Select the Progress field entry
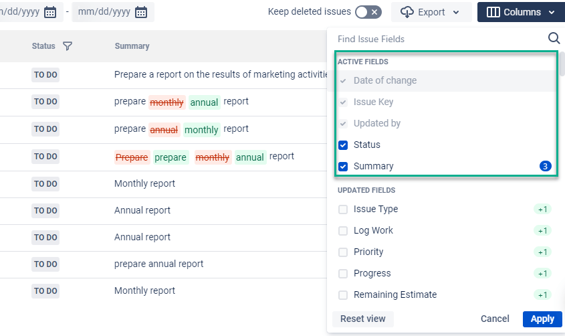565x336 pixels. [x=372, y=273]
